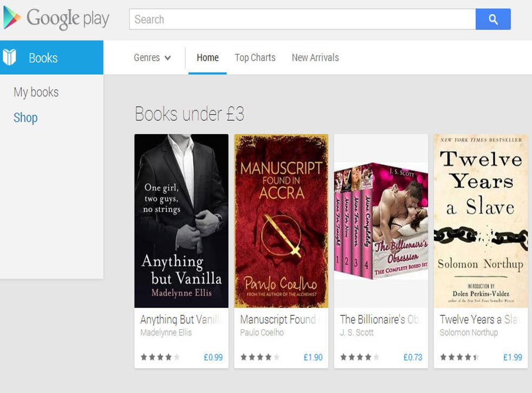Open the New Arrivals tab
The image size is (532, 393).
(315, 57)
